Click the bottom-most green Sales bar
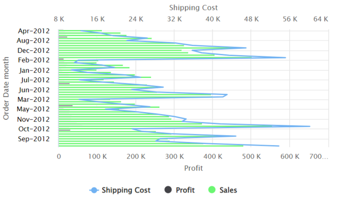This screenshot has height=198, width=337. [151, 146]
